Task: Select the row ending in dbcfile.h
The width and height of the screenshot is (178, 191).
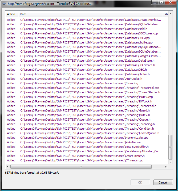Action: point(87,74)
